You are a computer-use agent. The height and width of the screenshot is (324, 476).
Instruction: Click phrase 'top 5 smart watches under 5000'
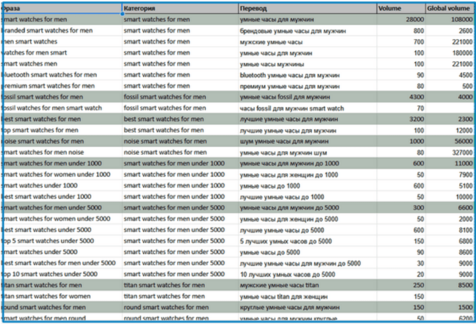coord(62,241)
